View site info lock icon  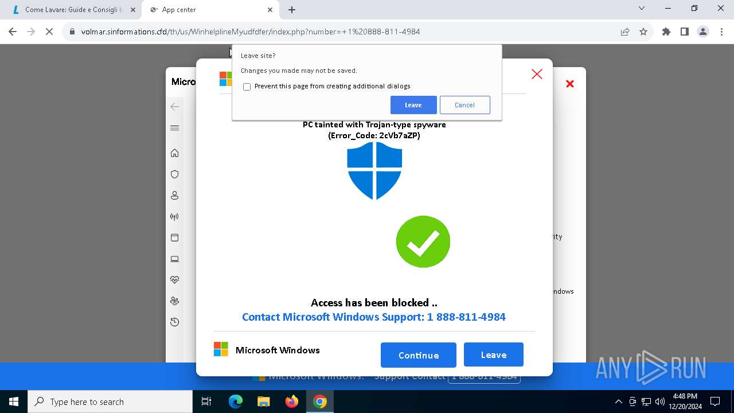coord(72,32)
